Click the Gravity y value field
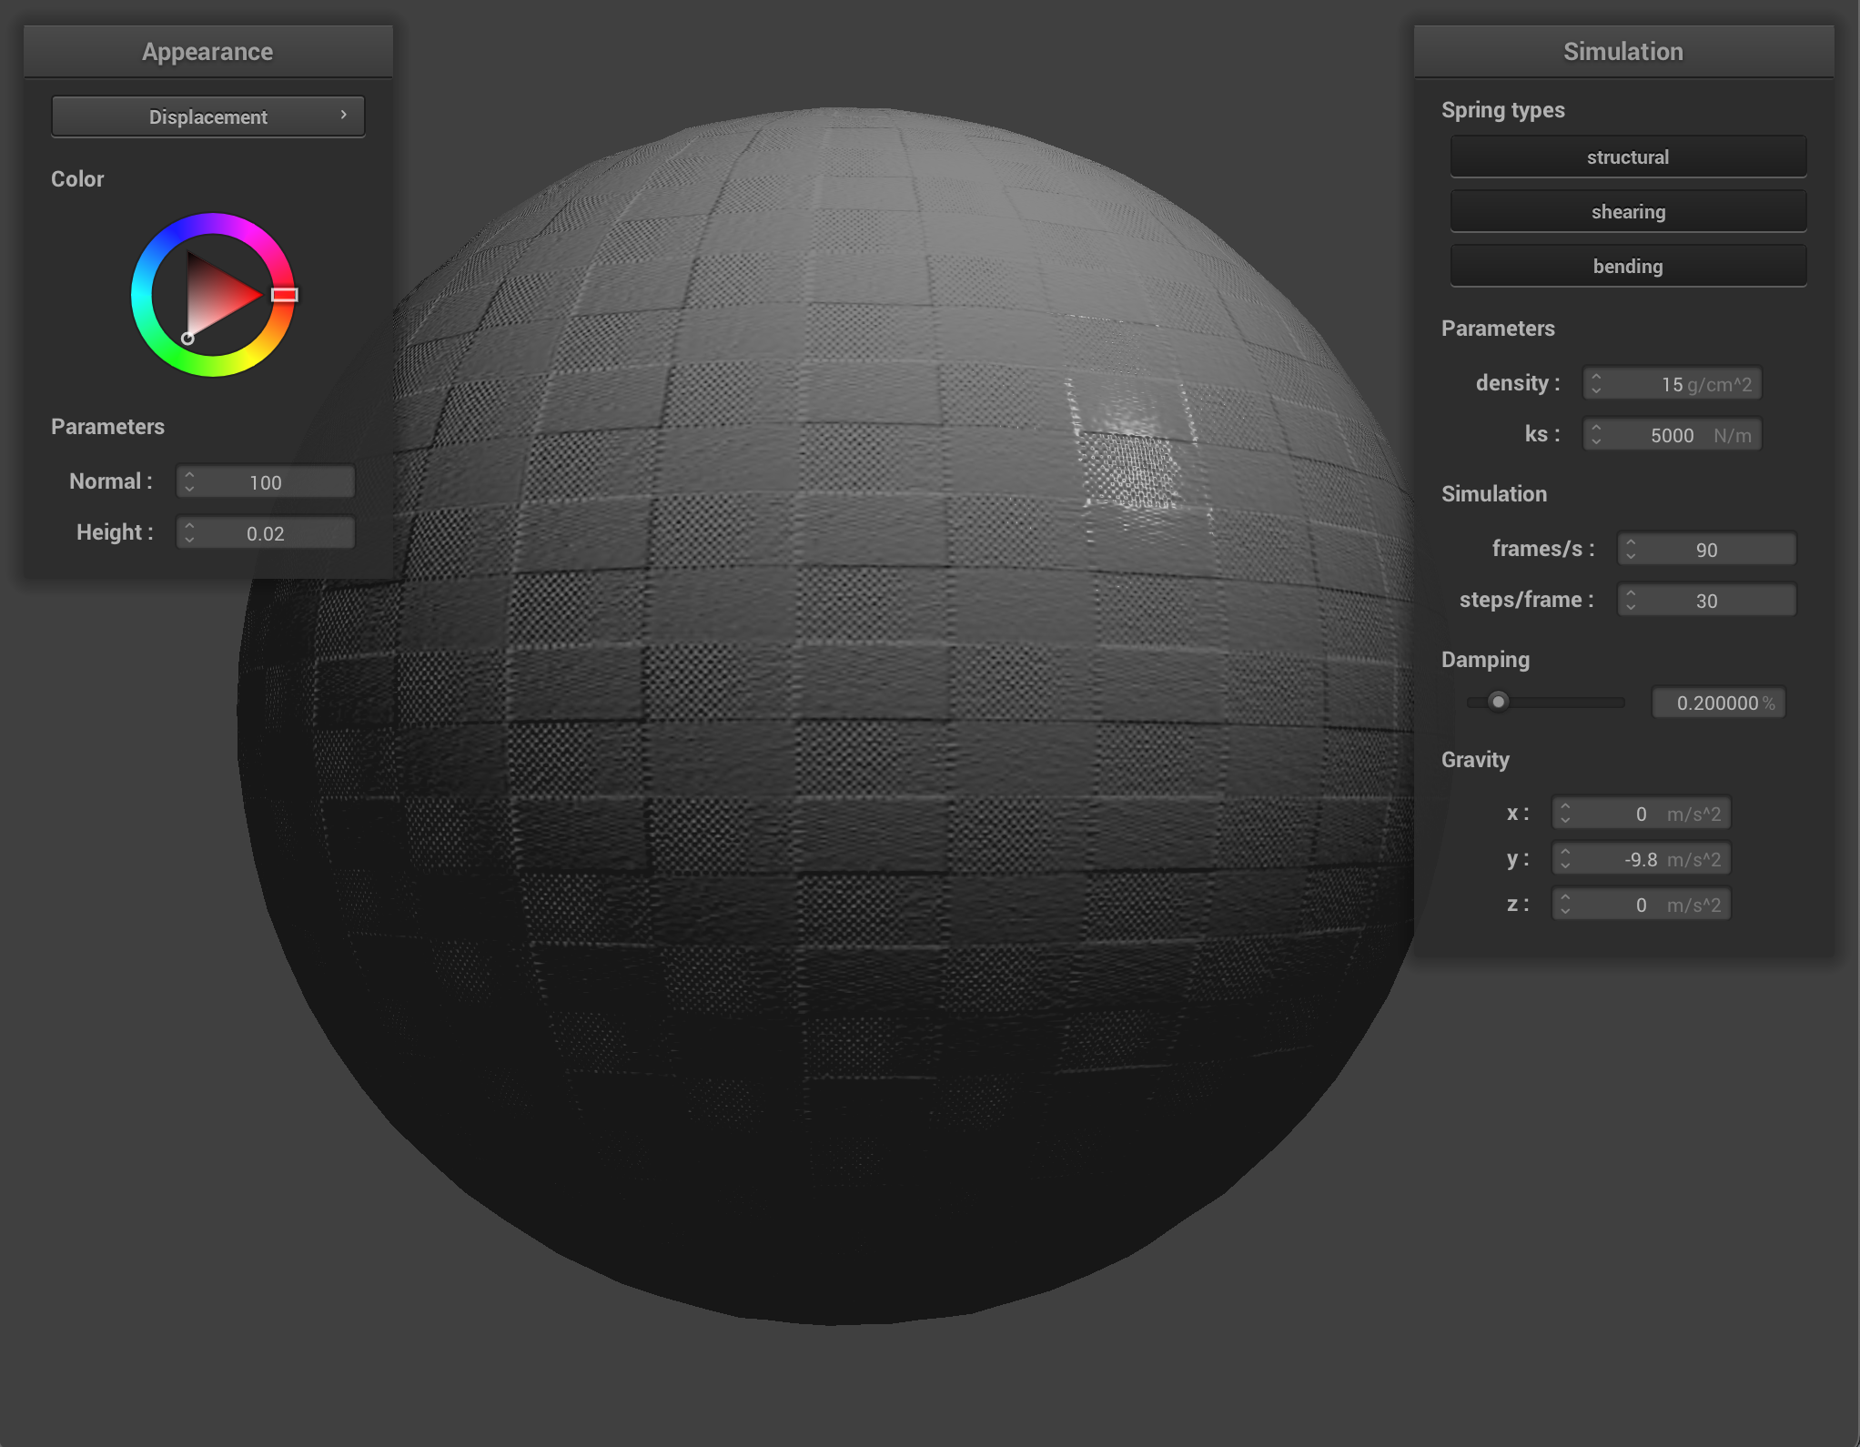Image resolution: width=1860 pixels, height=1447 pixels. [1642, 859]
